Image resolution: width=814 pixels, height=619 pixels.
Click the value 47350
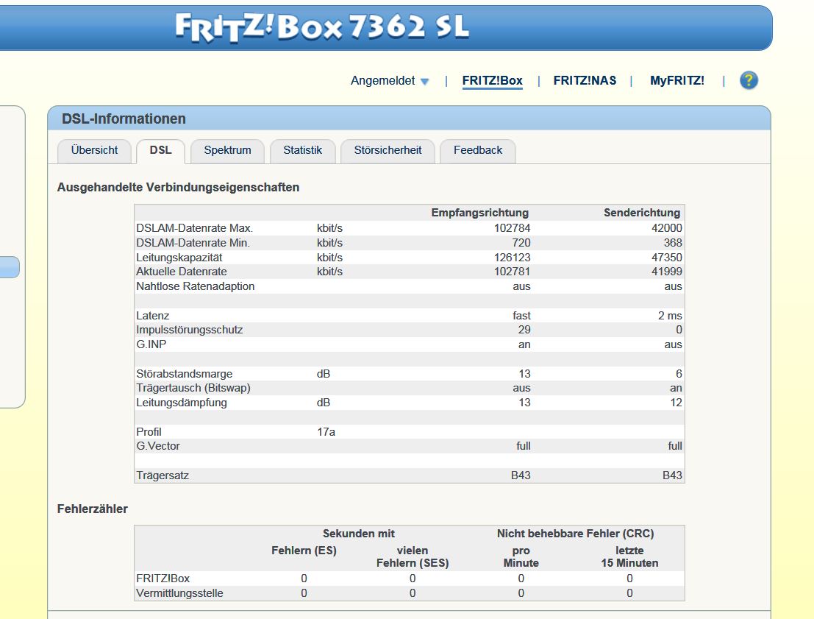click(x=666, y=258)
